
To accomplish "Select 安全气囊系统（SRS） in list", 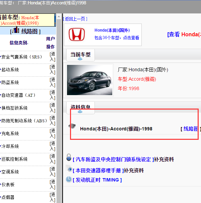I will coord(22,57).
